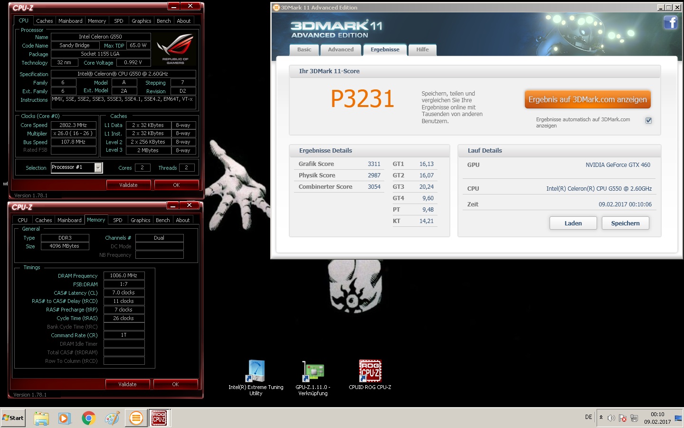The width and height of the screenshot is (684, 428).
Task: Open About tab in CPU-Z processor window
Action: (184, 21)
